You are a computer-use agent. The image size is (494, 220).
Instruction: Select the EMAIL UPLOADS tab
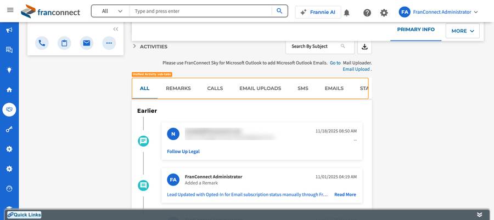click(260, 89)
